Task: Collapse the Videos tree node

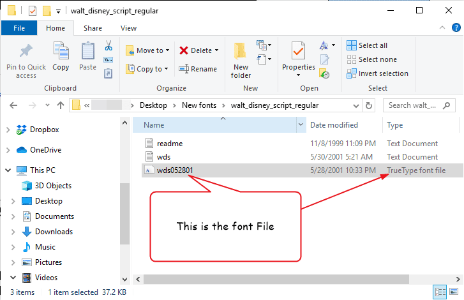Action: 13,278
